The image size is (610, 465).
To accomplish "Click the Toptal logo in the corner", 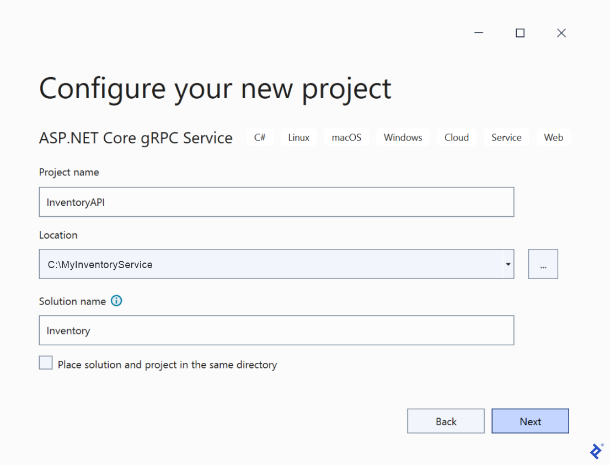I will tap(596, 452).
